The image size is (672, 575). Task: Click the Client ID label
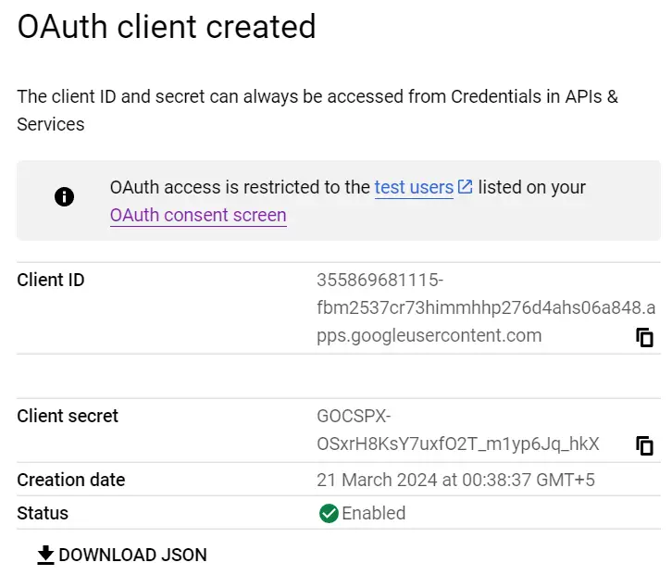pos(51,280)
